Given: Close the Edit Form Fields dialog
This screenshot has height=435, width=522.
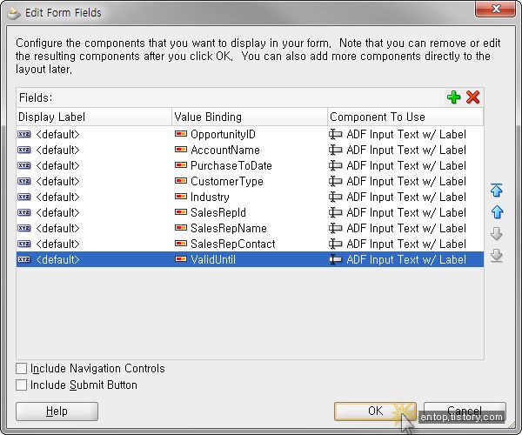Looking at the screenshot, I should pyautogui.click(x=496, y=9).
